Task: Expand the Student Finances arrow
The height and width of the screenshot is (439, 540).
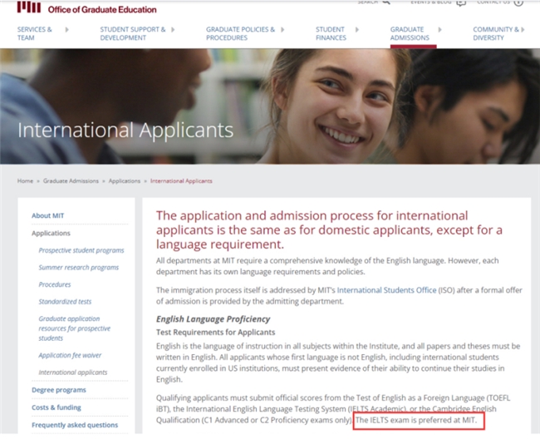Action: click(x=357, y=30)
